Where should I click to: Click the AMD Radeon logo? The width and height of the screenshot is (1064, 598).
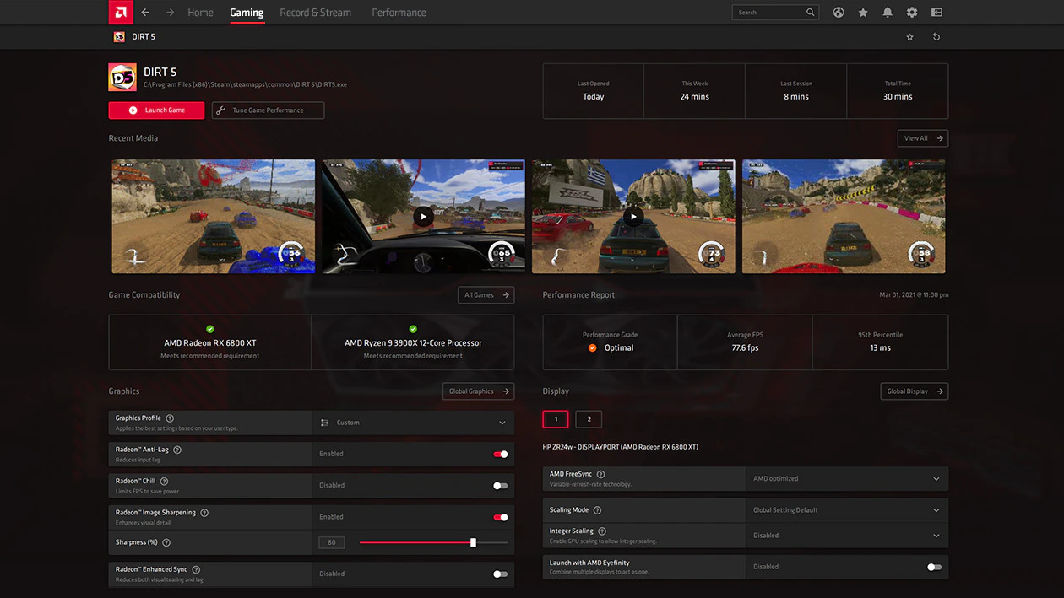(x=121, y=12)
